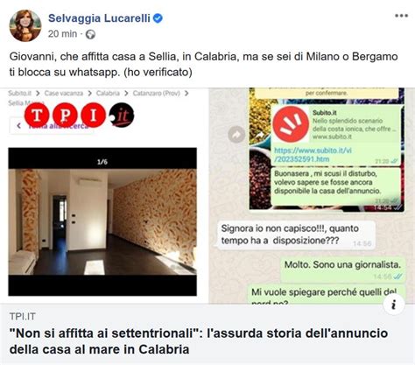415x365 pixels.
Task: Click the Subito.it breadcrumb link
Action: tap(20, 93)
